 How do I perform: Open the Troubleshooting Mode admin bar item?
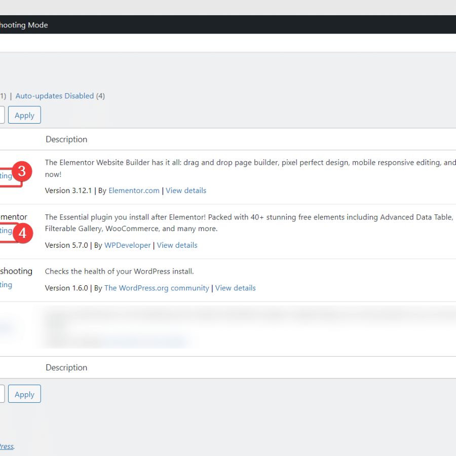coord(24,25)
